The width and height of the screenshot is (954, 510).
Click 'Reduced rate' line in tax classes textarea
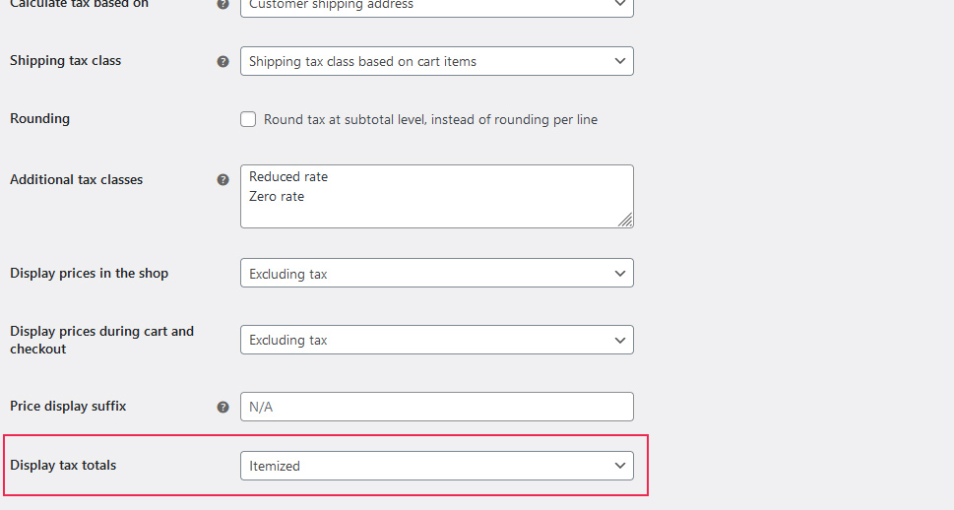click(288, 177)
